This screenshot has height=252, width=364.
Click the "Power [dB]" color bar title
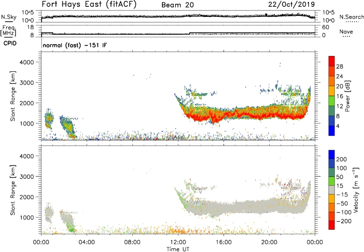point(347,96)
